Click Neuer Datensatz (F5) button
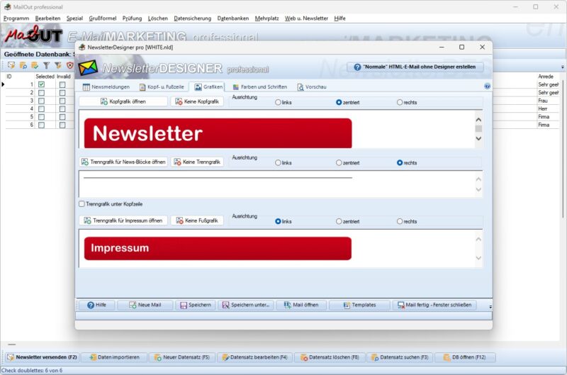This screenshot has width=567, height=375. click(x=182, y=357)
